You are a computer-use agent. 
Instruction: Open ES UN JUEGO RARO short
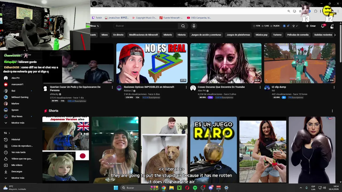coord(213,150)
